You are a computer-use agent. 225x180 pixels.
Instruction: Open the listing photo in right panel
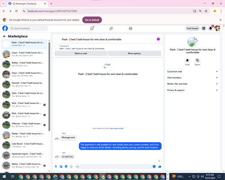(x=193, y=42)
